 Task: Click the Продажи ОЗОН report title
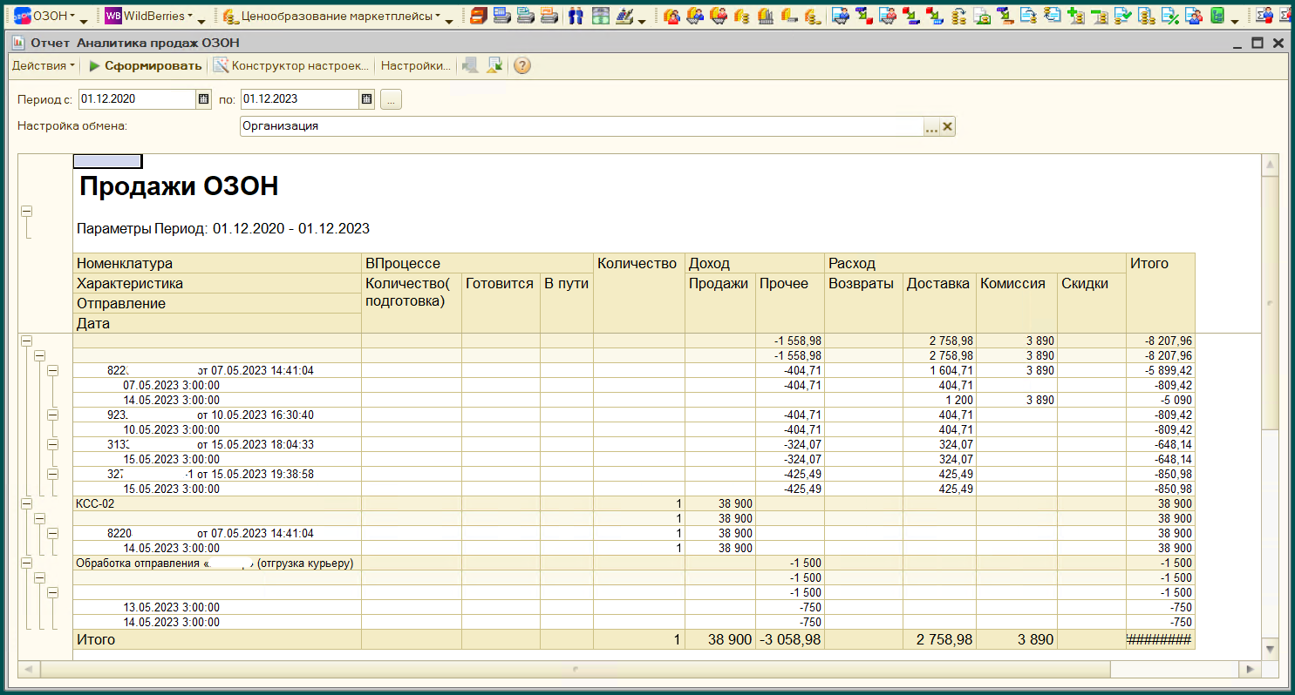(x=179, y=186)
